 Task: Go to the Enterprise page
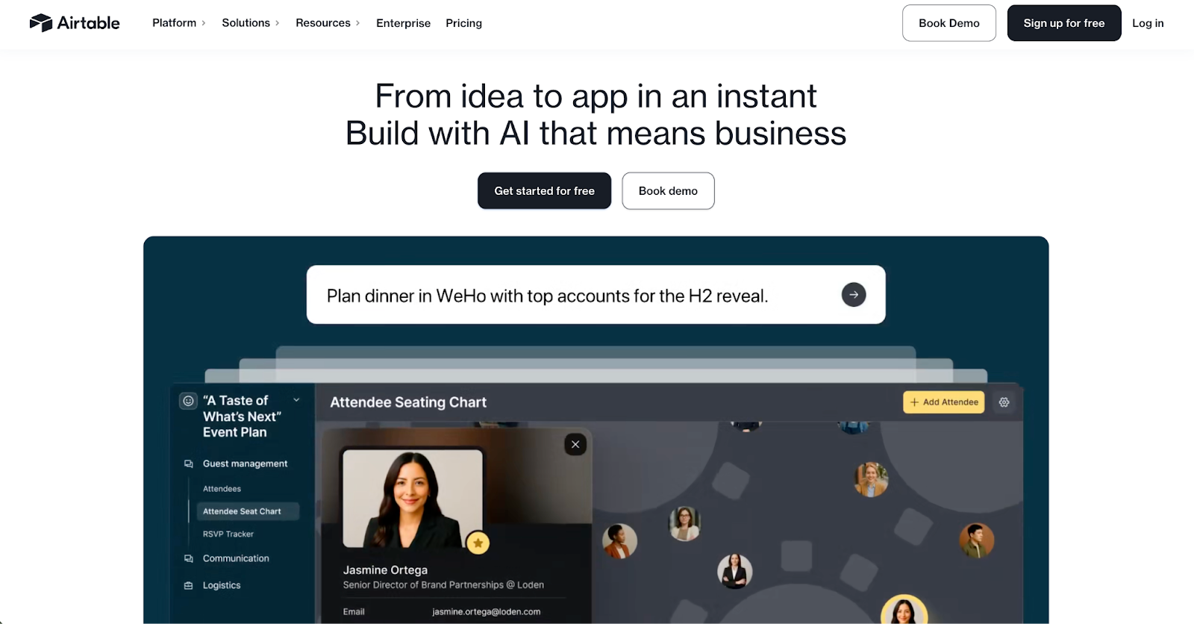coord(403,23)
